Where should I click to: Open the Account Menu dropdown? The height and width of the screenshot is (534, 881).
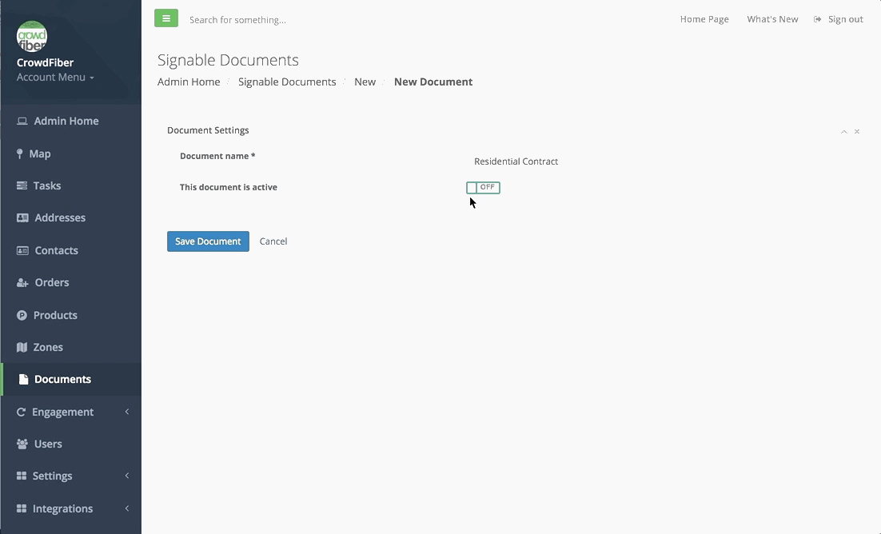pos(55,78)
